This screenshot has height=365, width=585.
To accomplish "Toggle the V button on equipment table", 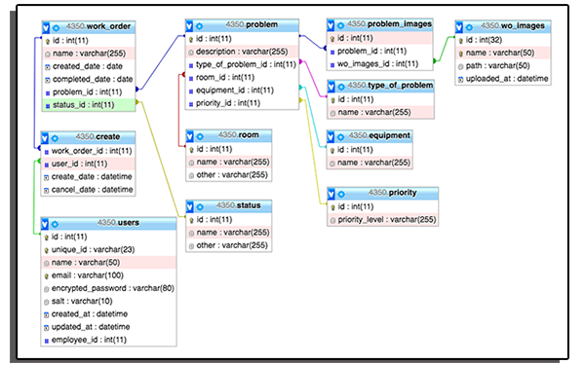I will pos(331,136).
